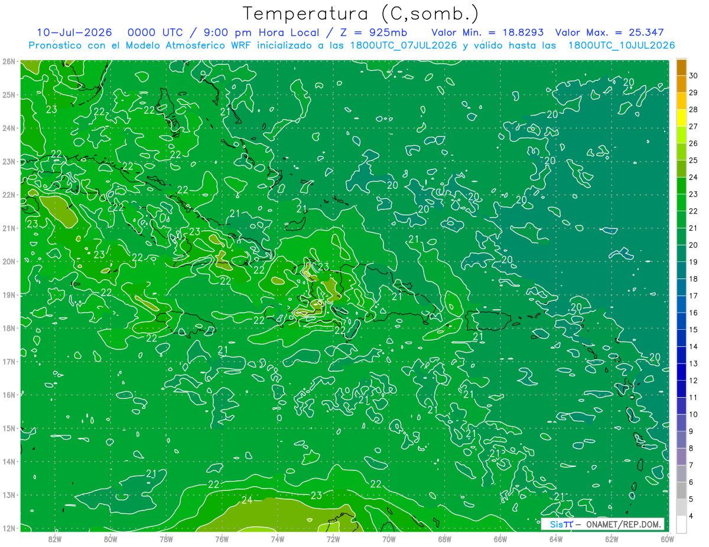
Task: Click the "0000 UTC" time label
Action: 155,32
